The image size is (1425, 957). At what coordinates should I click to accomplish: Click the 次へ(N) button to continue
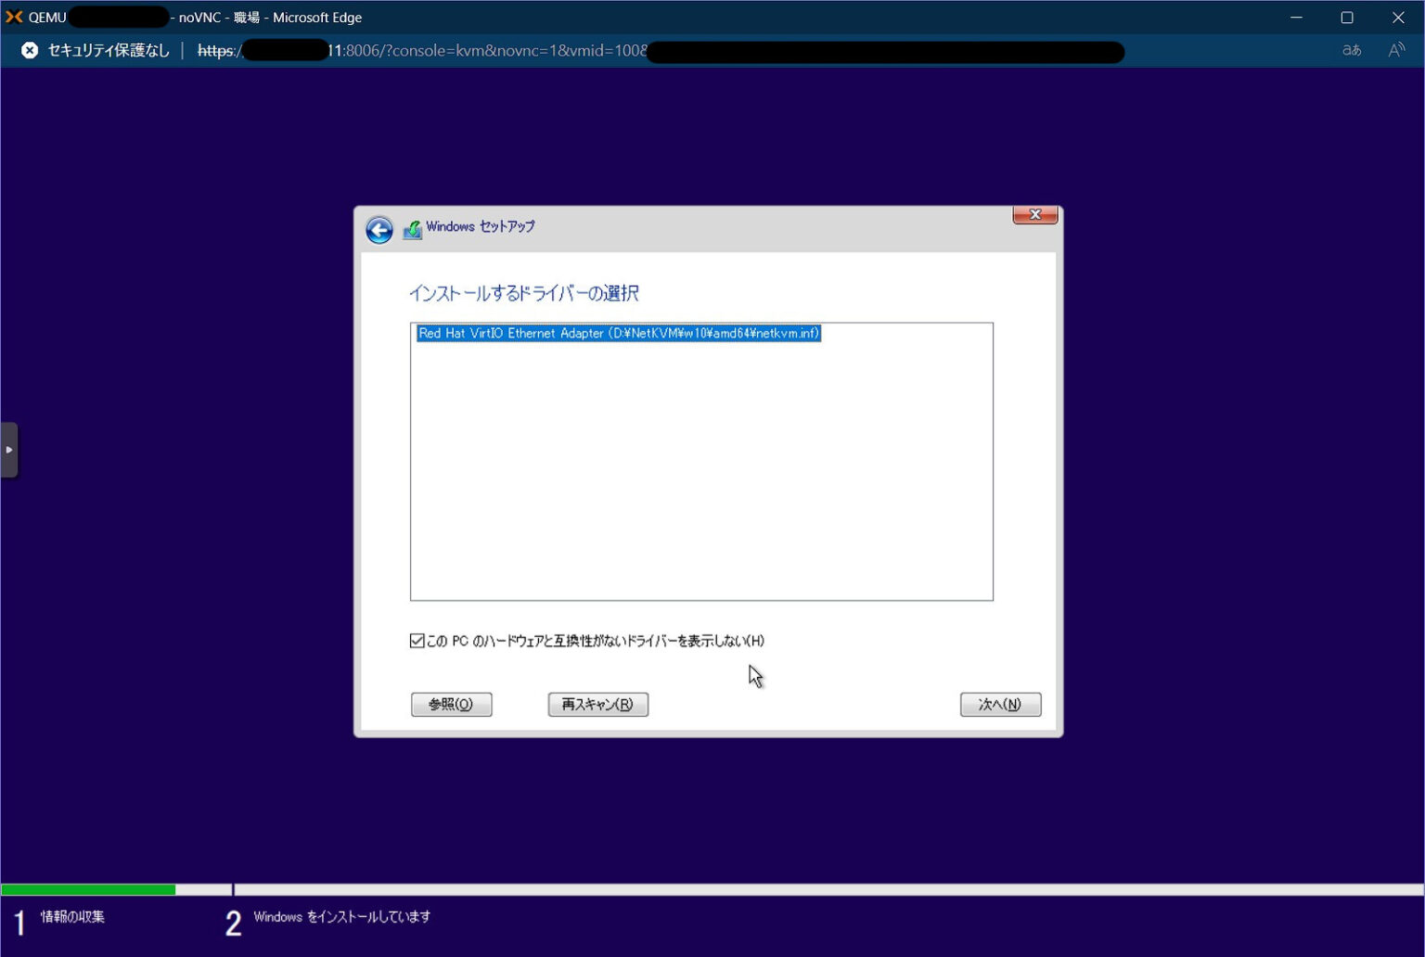tap(1000, 704)
